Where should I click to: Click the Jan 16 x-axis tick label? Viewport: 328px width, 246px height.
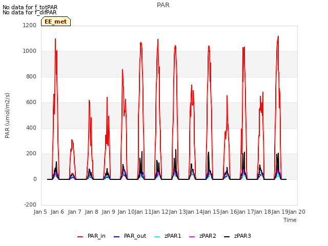[229, 212]
